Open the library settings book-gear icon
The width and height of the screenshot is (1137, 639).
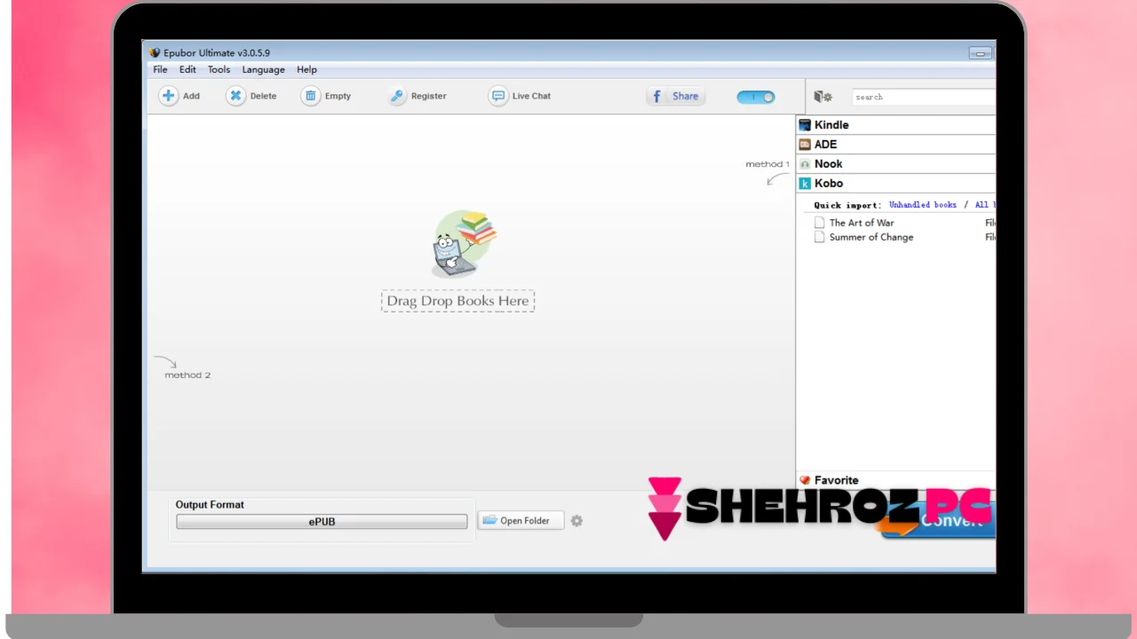pos(823,97)
